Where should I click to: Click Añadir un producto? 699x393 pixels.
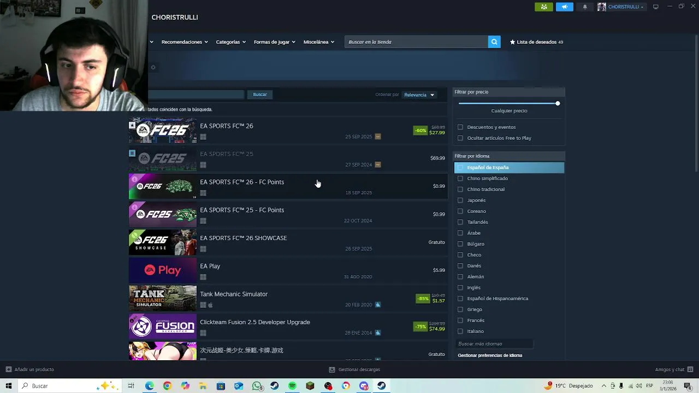click(x=30, y=370)
